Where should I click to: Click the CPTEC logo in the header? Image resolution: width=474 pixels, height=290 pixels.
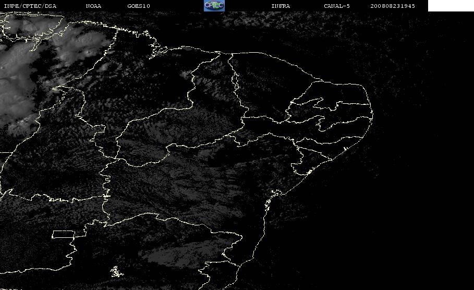pos(214,6)
